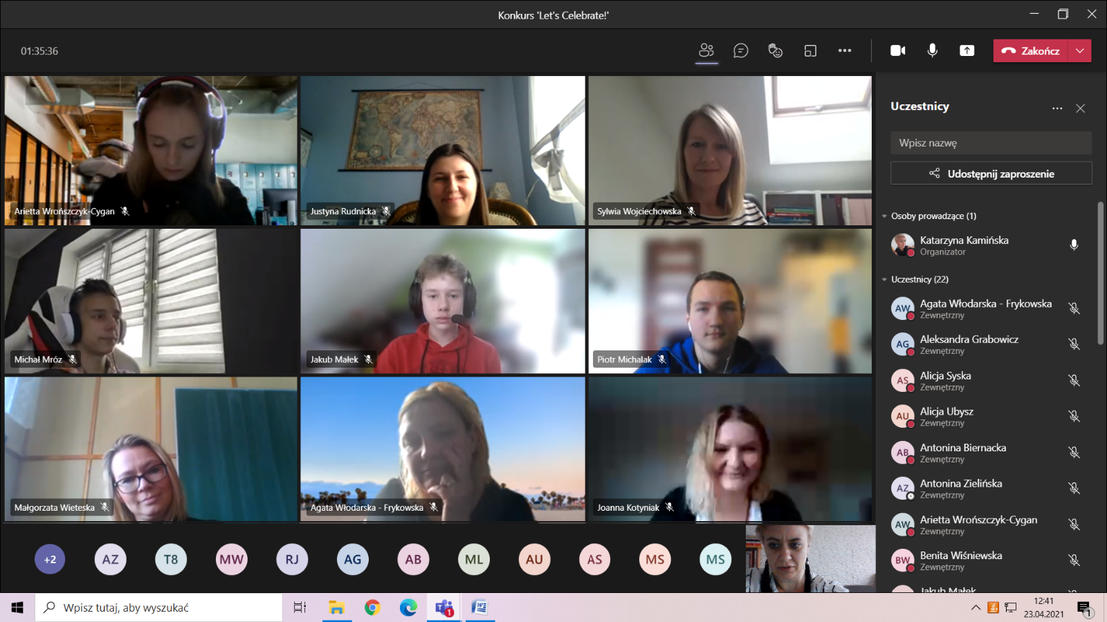This screenshot has width=1107, height=622.
Task: Click Antonina Zielińska muted mic icon
Action: point(1074,488)
